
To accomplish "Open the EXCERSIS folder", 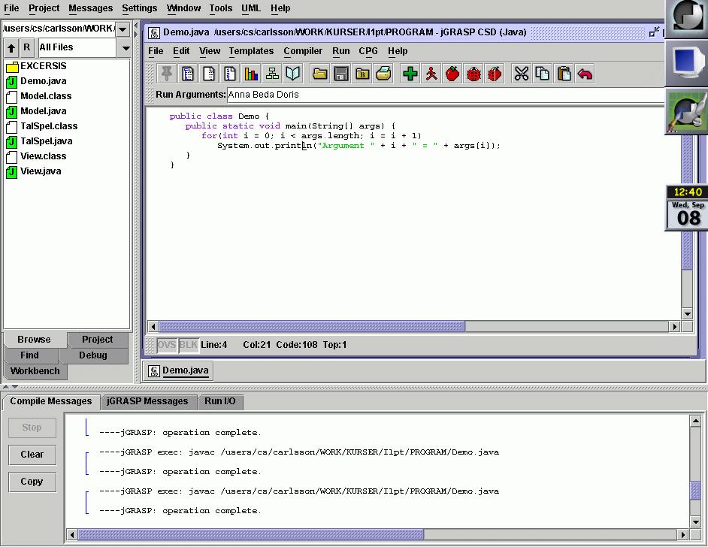I will tap(36, 66).
